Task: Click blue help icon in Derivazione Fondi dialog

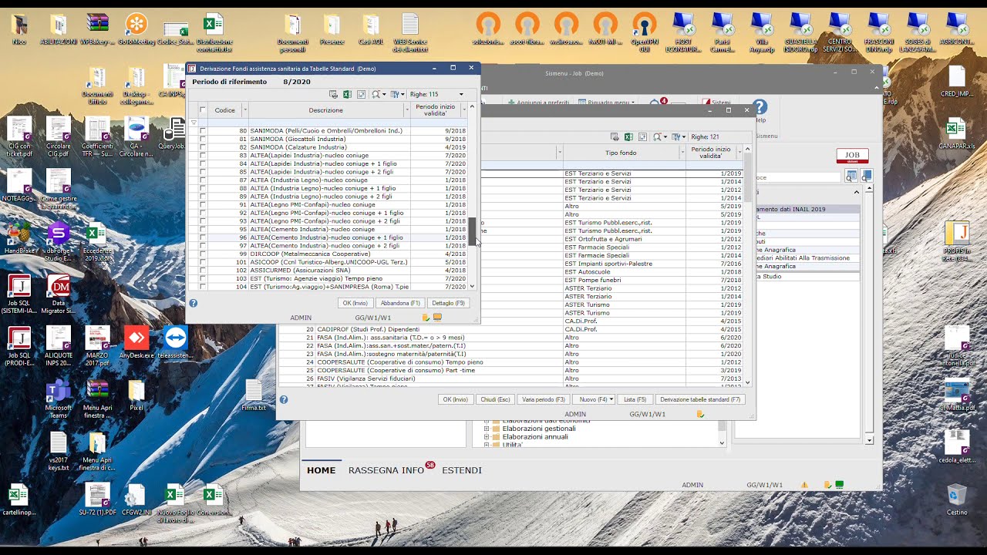Action: click(x=194, y=303)
